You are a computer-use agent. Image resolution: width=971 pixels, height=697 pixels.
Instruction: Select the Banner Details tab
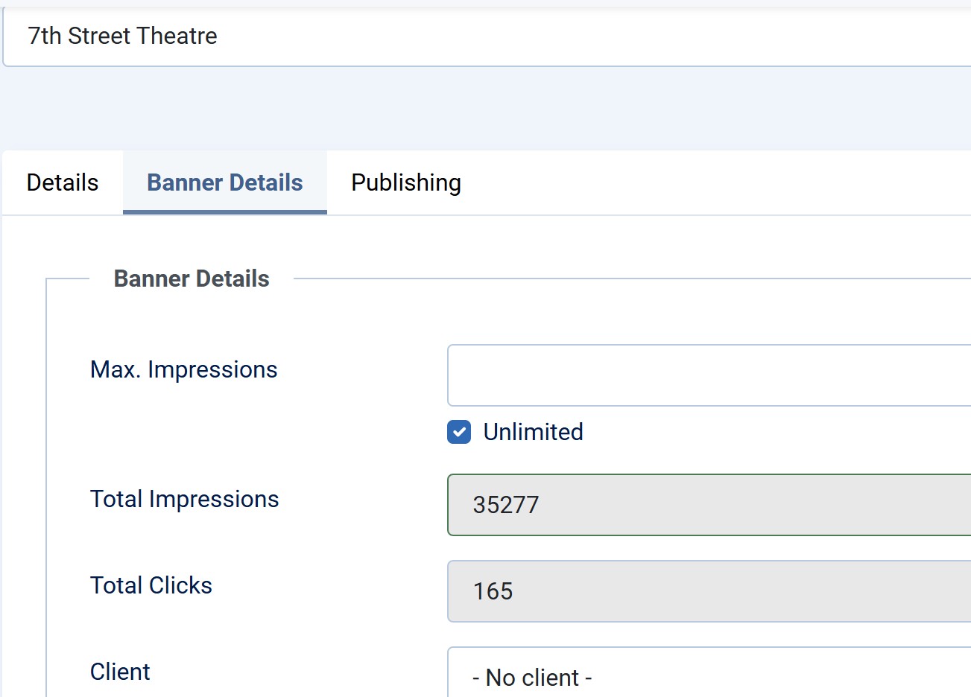(x=224, y=182)
